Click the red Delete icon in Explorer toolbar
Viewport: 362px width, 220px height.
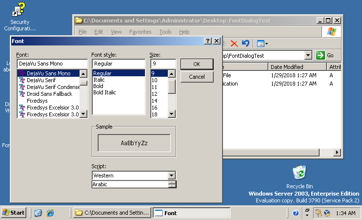[234, 44]
